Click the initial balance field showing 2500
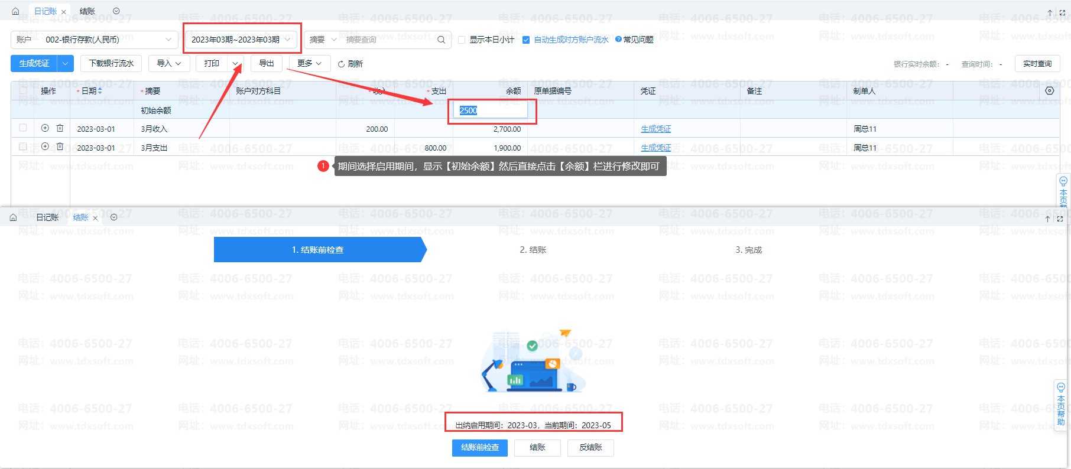 tap(491, 110)
